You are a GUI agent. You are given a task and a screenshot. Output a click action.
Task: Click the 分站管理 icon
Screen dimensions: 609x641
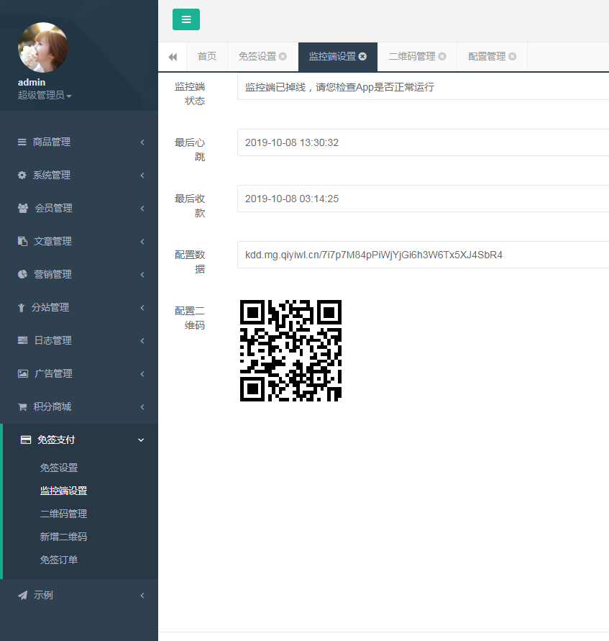(22, 307)
